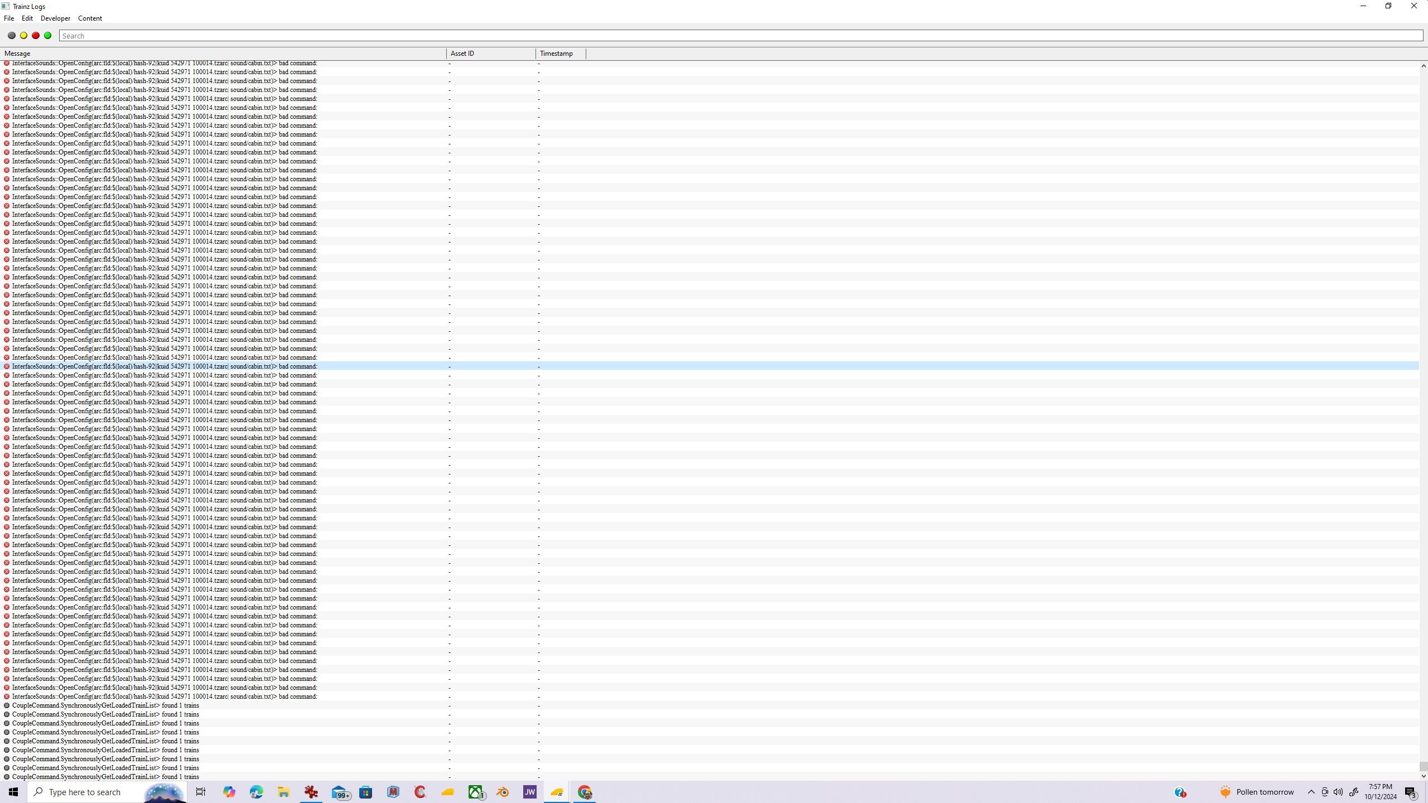The width and height of the screenshot is (1428, 803).
Task: Open the File menu
Action: (9, 18)
